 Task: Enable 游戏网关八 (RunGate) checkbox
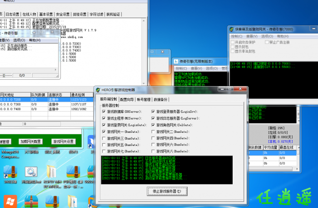tap(153, 151)
